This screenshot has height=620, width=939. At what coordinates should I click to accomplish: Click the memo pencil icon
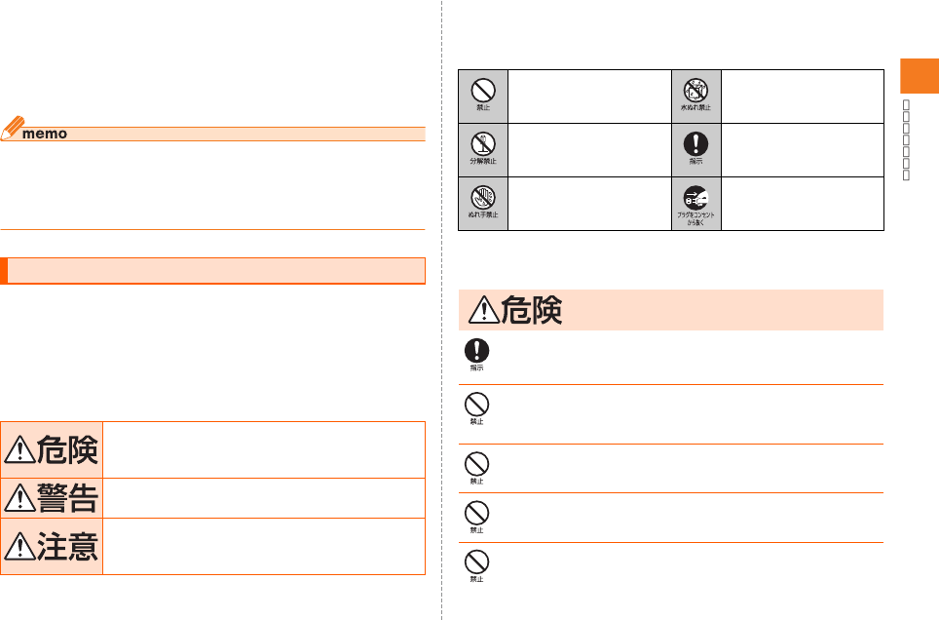pyautogui.click(x=13, y=128)
